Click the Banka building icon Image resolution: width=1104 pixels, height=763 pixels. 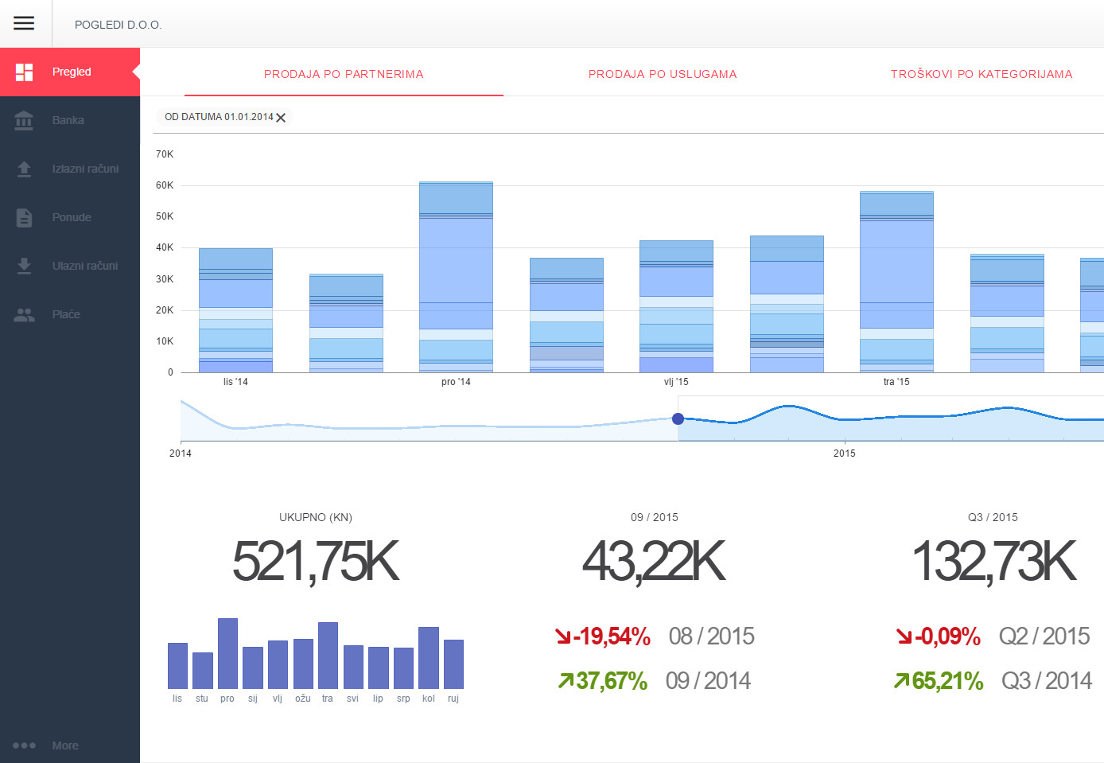pyautogui.click(x=24, y=120)
